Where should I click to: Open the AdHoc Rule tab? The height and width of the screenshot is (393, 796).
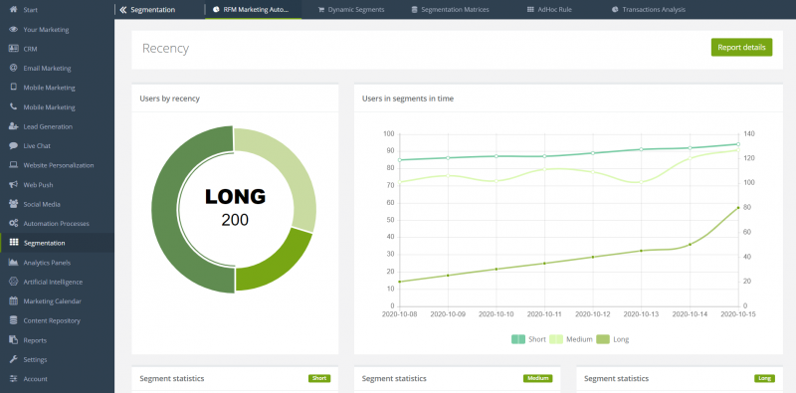(550, 10)
